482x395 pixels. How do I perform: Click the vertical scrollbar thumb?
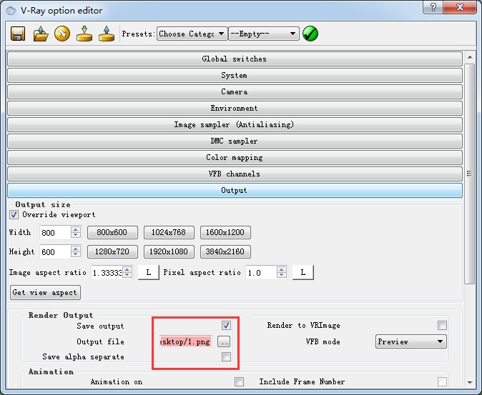pos(469,174)
